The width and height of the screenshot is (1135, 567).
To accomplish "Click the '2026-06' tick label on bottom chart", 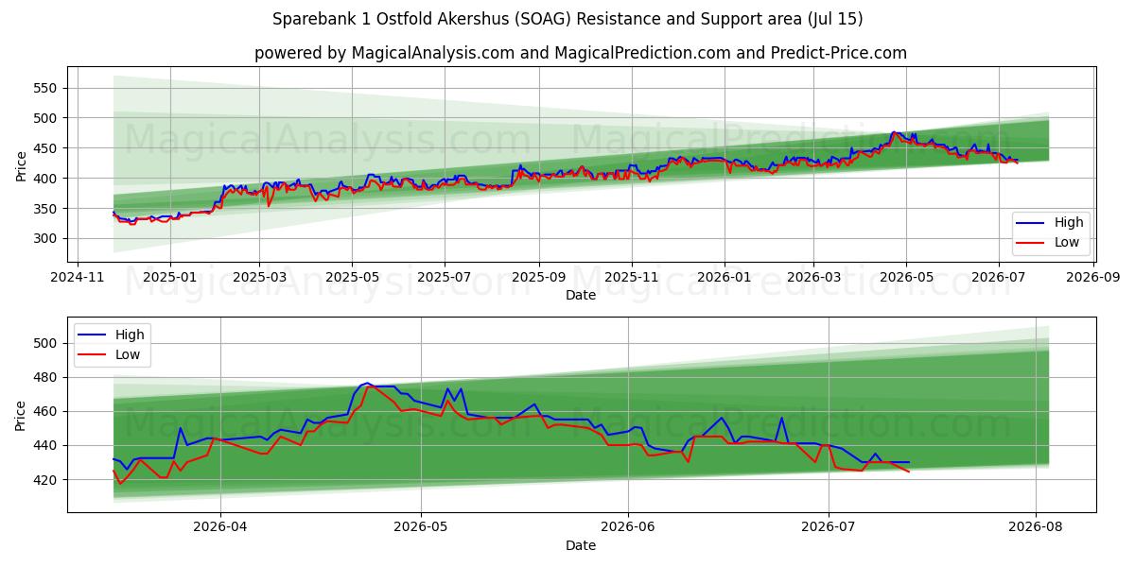I will tap(628, 528).
